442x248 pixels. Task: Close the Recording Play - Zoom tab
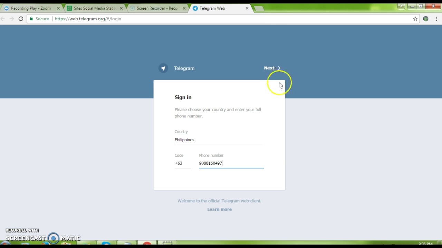point(58,8)
